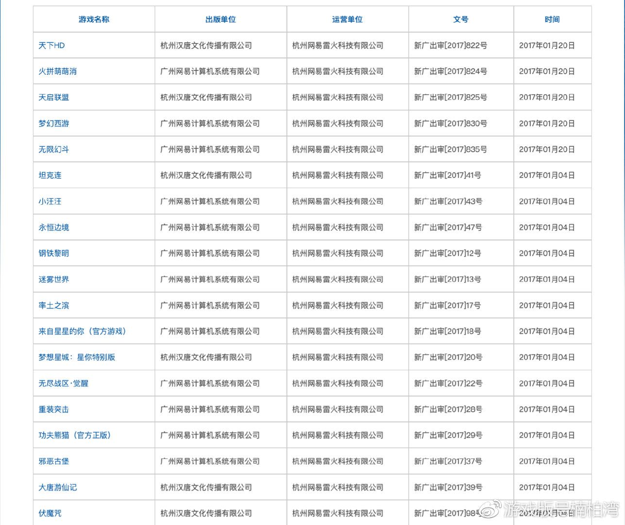The height and width of the screenshot is (525, 625).
Task: Open the 天启联盟 game link
Action: coord(54,97)
